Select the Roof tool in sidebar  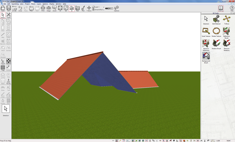[x=3, y=48]
